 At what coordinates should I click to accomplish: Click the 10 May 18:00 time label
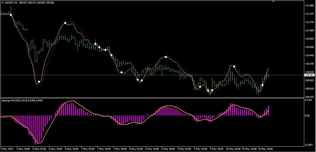tap(265, 149)
